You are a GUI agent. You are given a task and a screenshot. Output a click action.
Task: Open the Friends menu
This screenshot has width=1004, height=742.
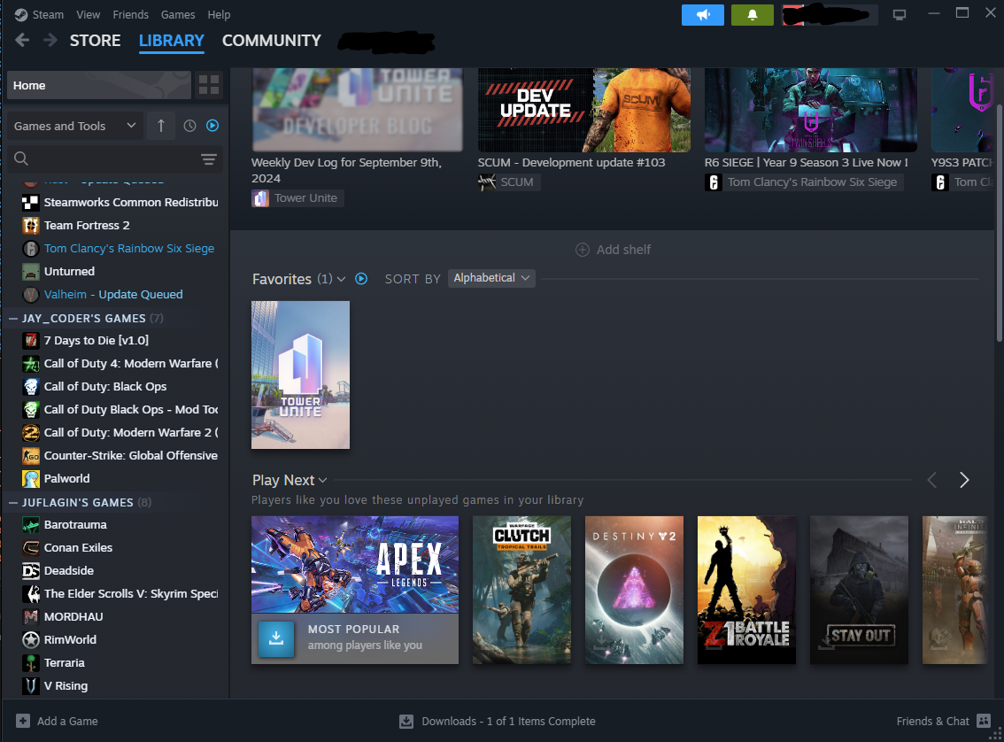click(131, 14)
